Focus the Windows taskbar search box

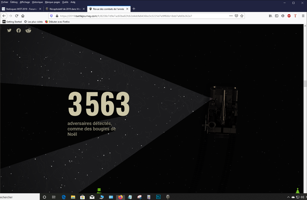(20, 197)
